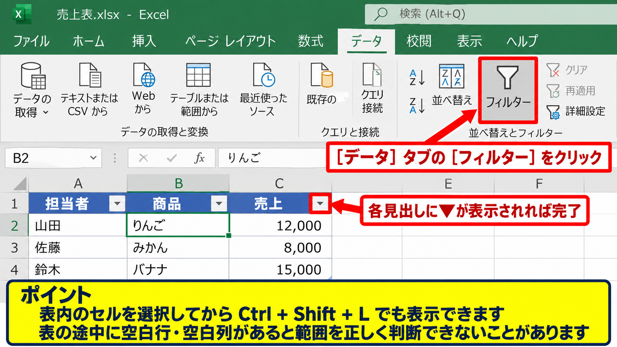Select row 3 header
The height and width of the screenshot is (347, 617).
(14, 247)
